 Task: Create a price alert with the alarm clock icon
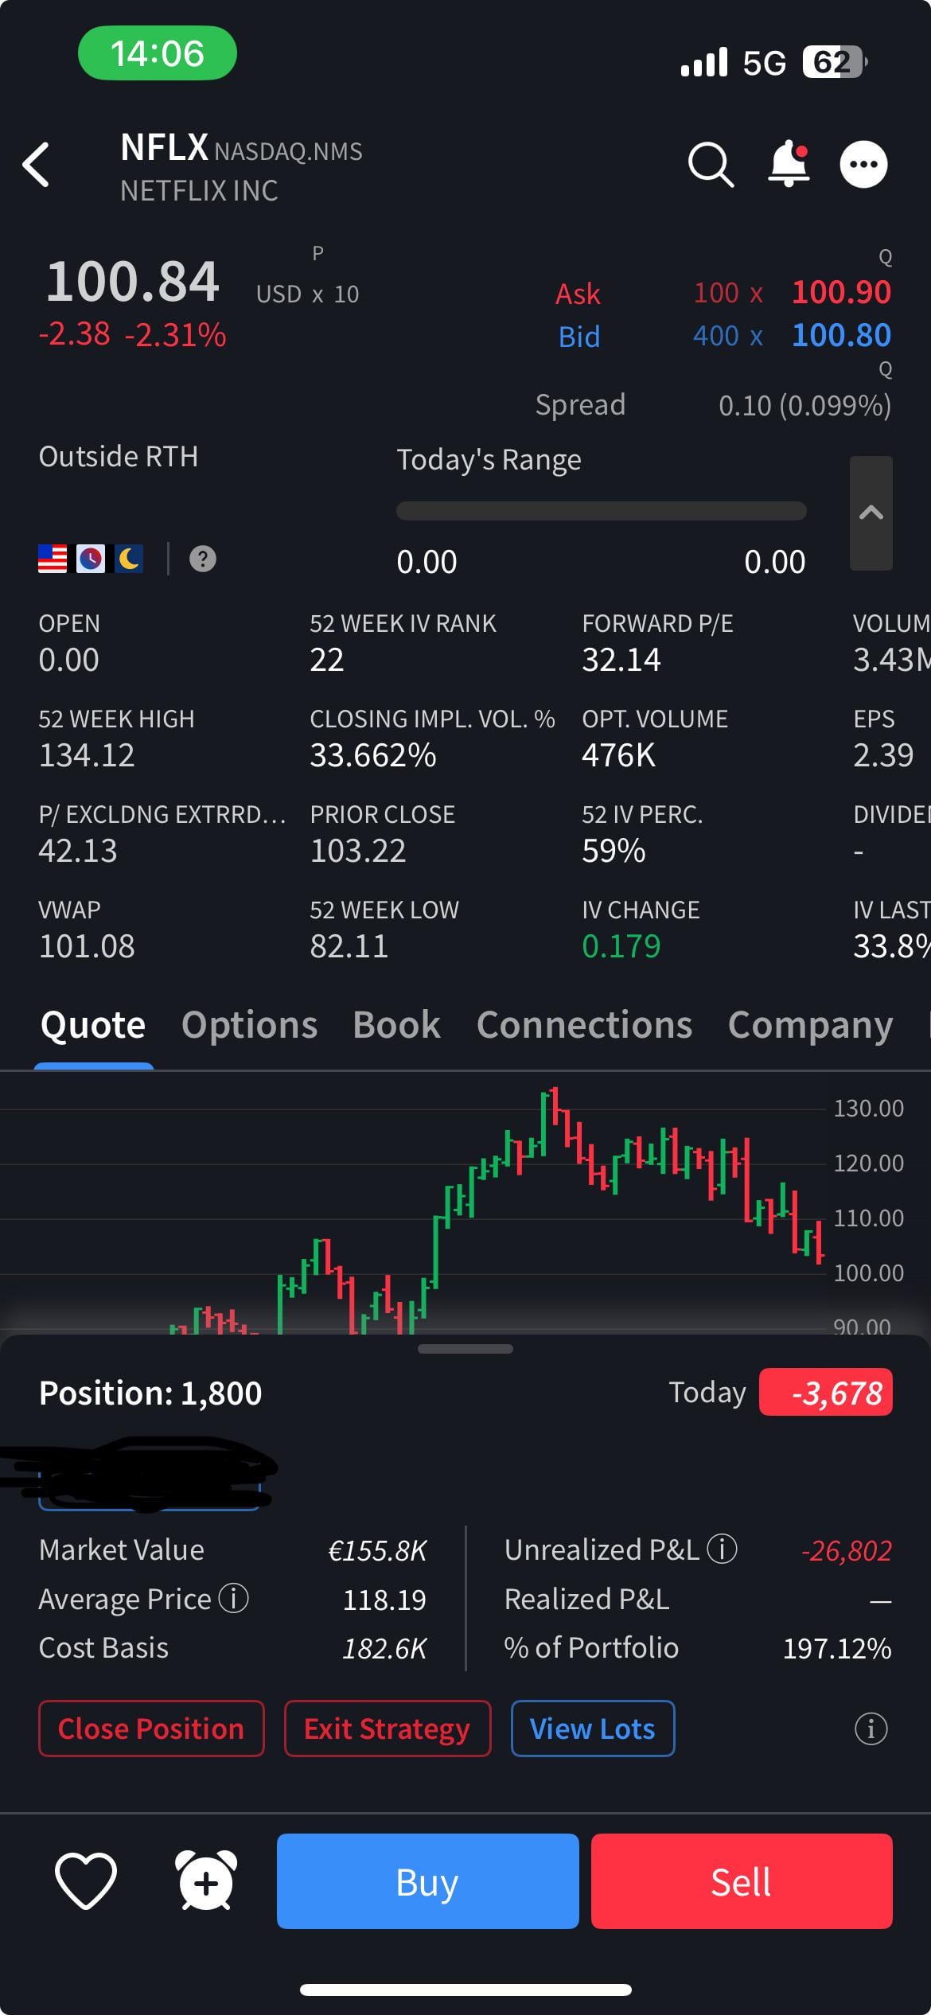pos(206,1881)
